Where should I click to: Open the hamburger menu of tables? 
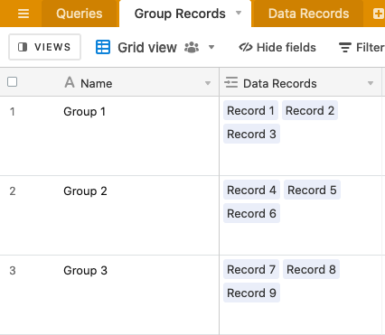pos(23,14)
